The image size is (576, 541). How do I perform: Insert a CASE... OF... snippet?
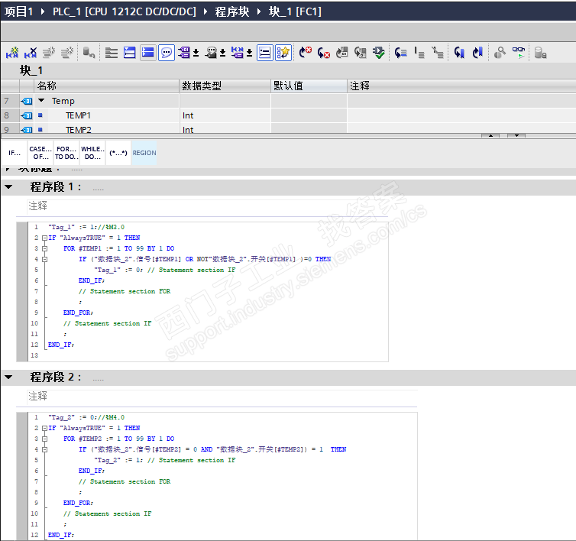tap(40, 153)
